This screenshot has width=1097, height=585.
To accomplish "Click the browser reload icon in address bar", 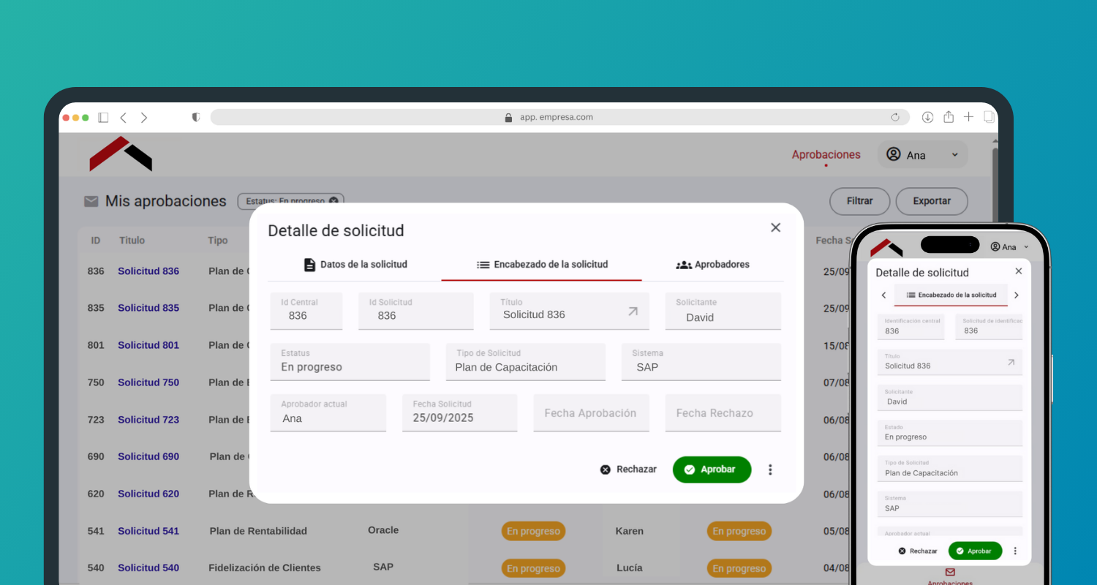I will click(x=895, y=117).
